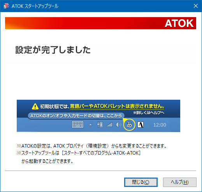This screenshot has height=192, width=202.
Task: Click the 設定が完了しました heading
Action: (53, 50)
